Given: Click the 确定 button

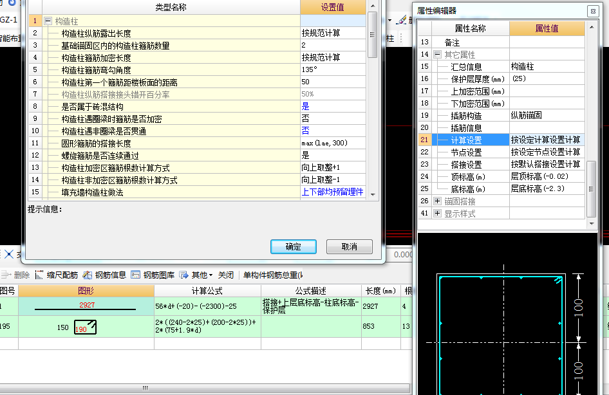Looking at the screenshot, I should (x=294, y=247).
